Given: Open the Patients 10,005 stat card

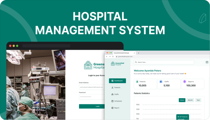Looking at the screenshot, I should pos(145,84).
